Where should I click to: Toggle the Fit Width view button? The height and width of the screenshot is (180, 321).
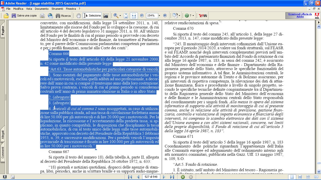[134, 15]
